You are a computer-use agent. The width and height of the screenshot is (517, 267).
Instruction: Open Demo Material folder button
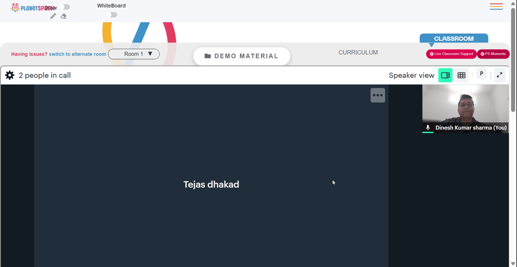[x=241, y=56]
